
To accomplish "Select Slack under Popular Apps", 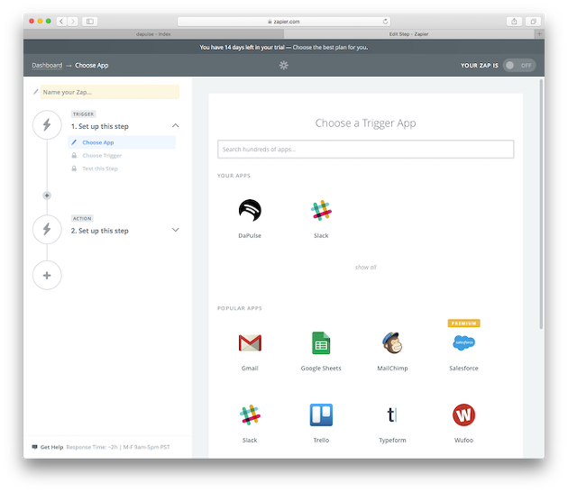I will [x=250, y=415].
